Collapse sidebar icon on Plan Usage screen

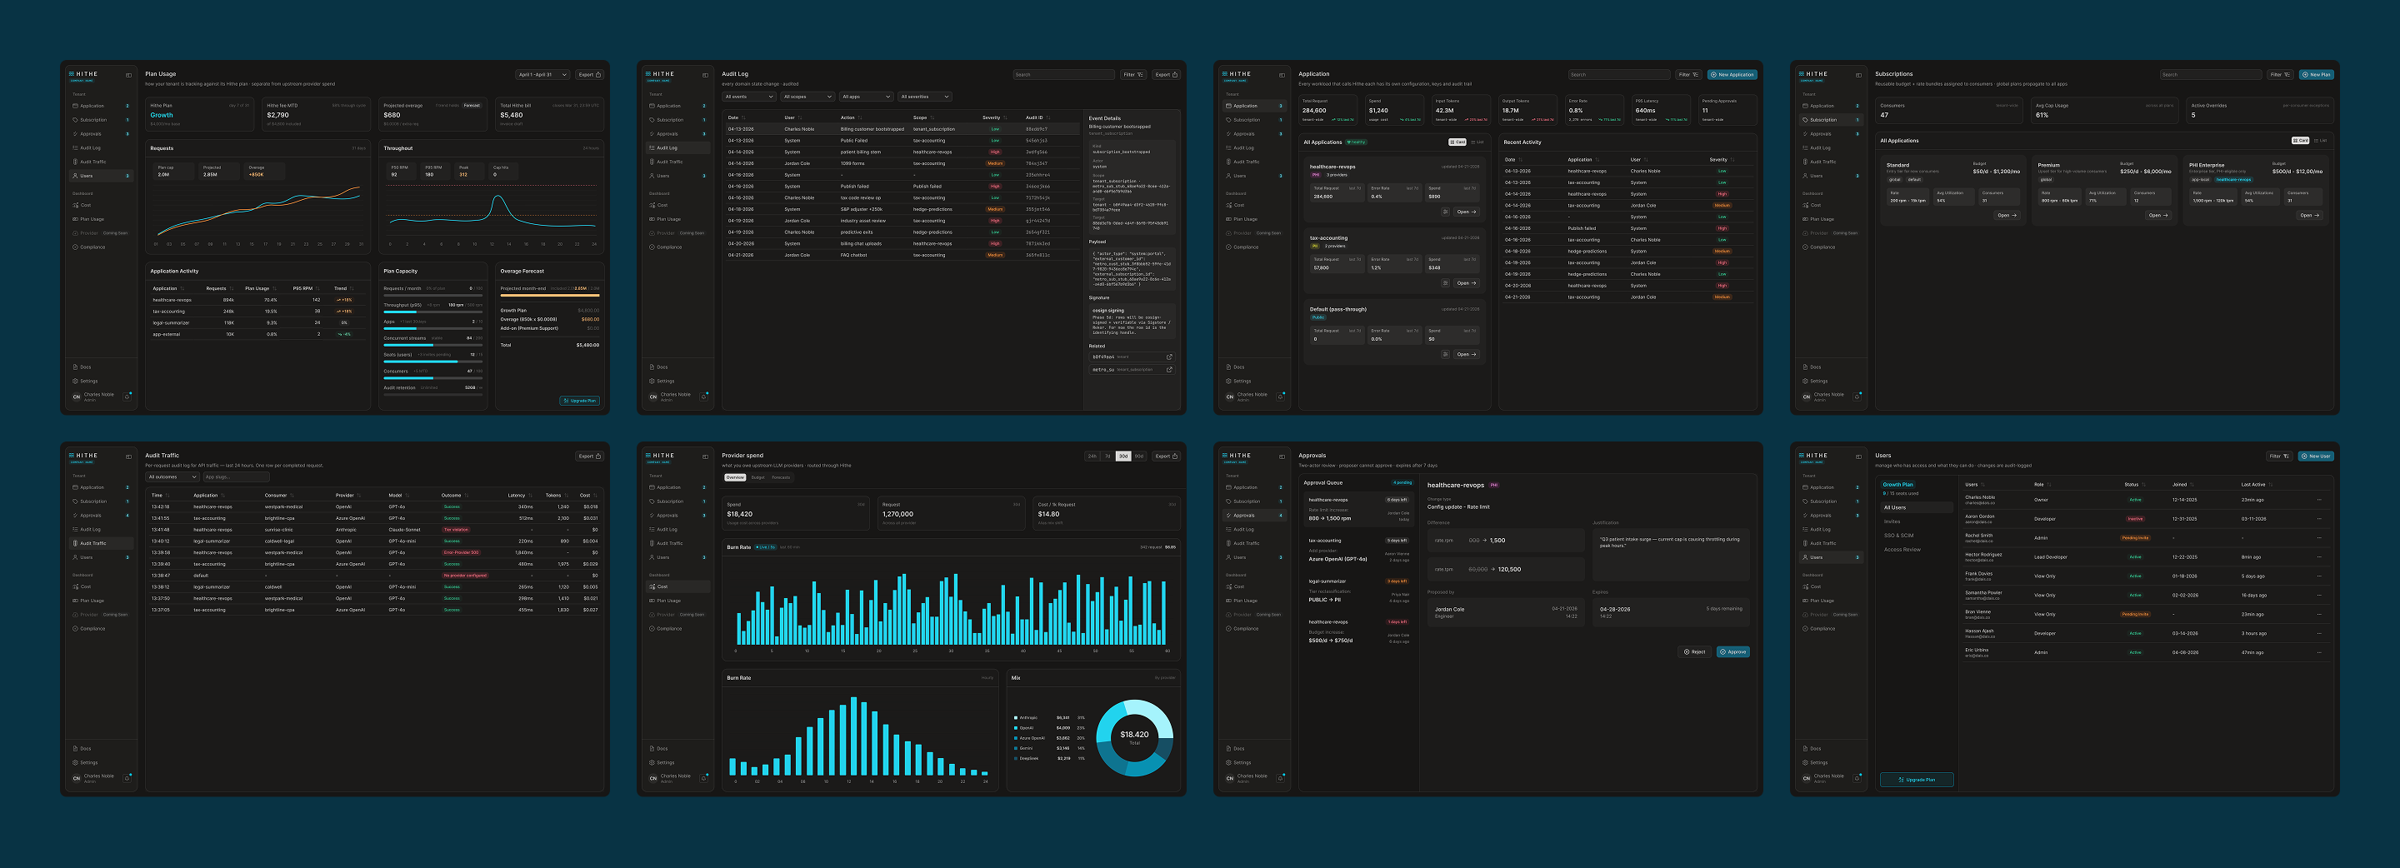pos(128,74)
